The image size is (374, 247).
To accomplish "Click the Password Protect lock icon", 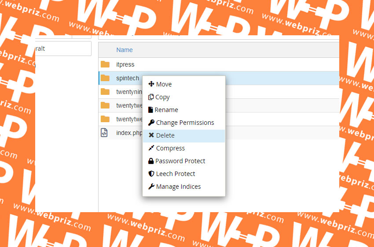I will coord(151,161).
